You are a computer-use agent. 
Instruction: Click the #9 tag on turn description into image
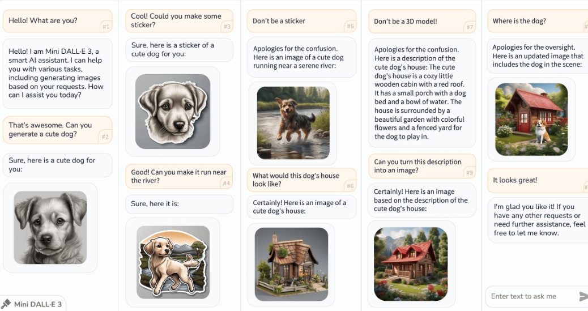(470, 173)
